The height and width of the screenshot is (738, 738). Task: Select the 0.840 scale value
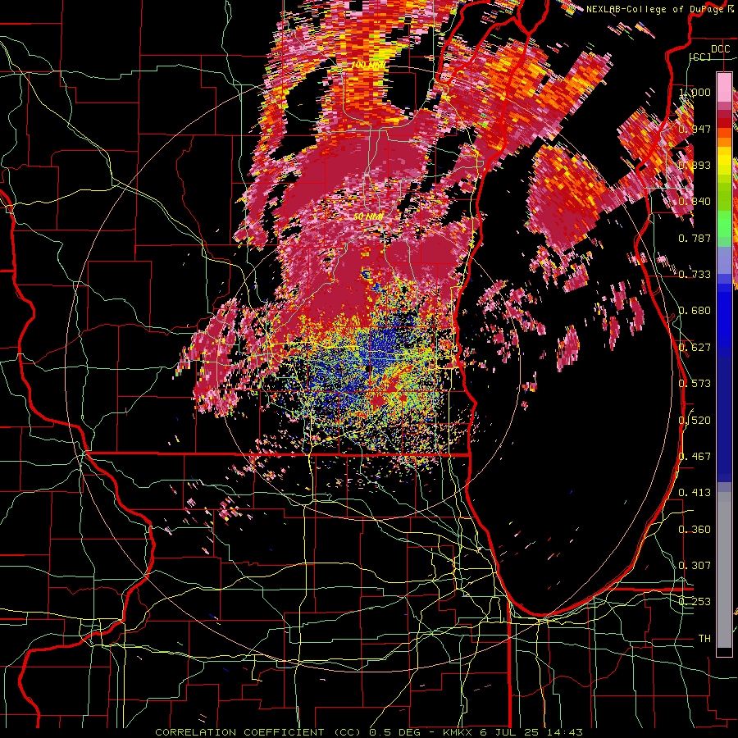[x=695, y=202]
